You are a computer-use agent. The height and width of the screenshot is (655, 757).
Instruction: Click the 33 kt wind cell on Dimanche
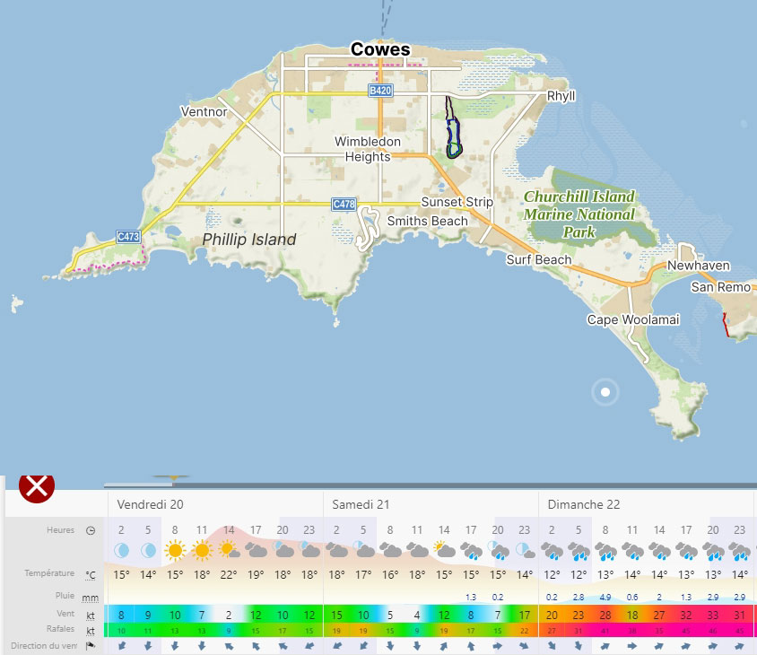tap(713, 615)
